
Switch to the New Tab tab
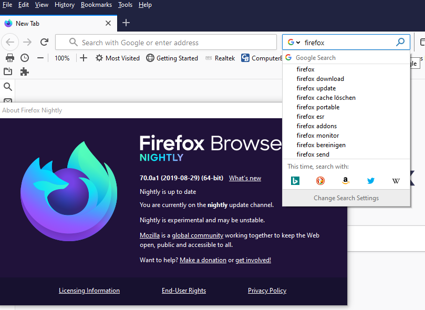[x=29, y=23]
